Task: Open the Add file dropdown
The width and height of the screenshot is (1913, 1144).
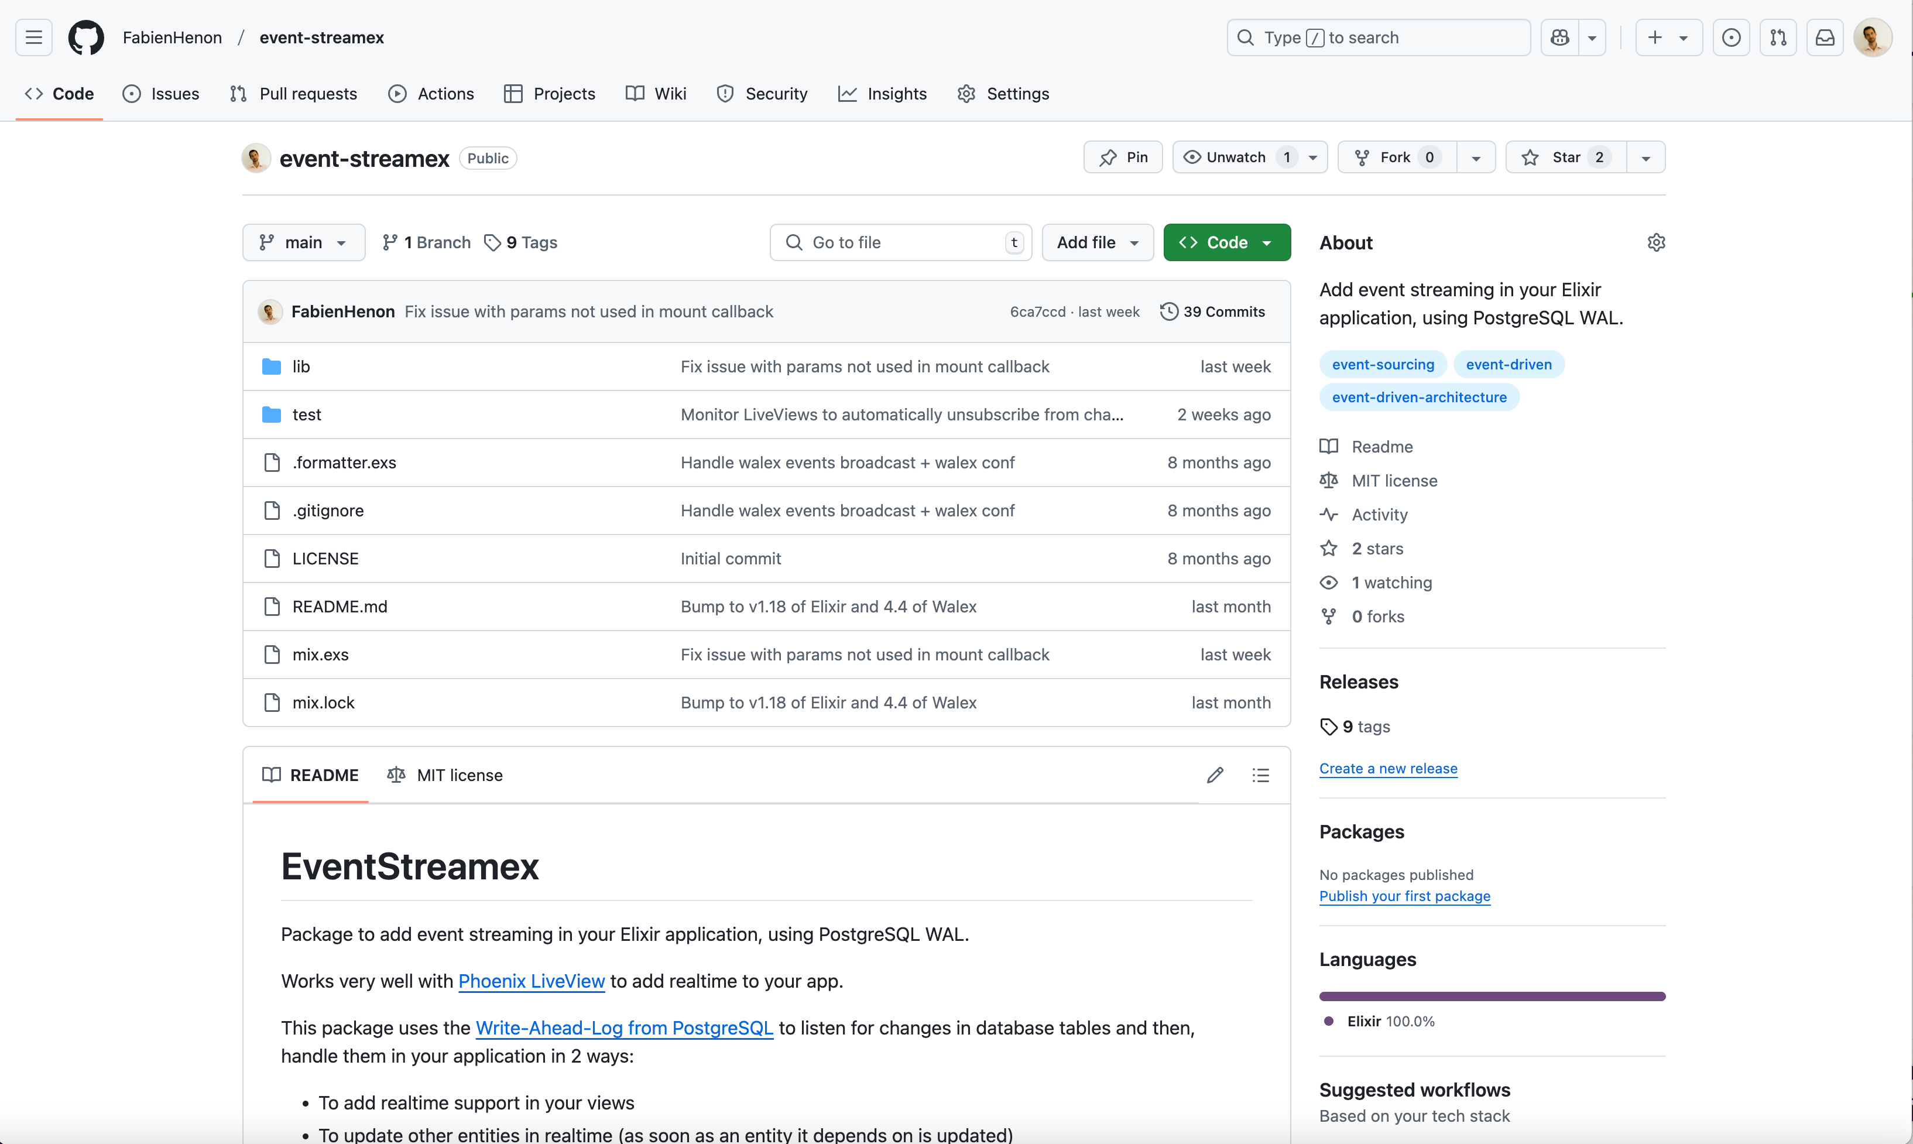Action: click(1097, 243)
